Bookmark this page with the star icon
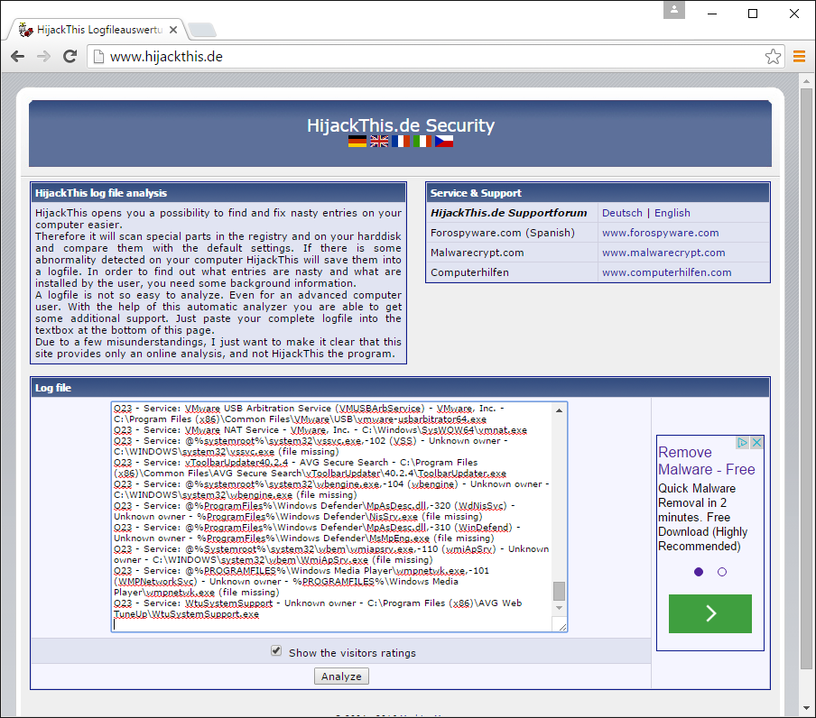 (x=773, y=56)
